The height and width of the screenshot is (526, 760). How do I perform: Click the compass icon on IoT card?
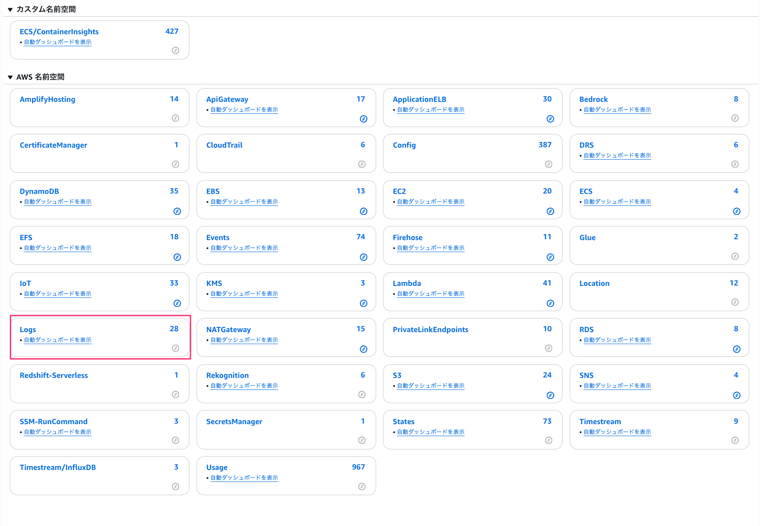(177, 303)
